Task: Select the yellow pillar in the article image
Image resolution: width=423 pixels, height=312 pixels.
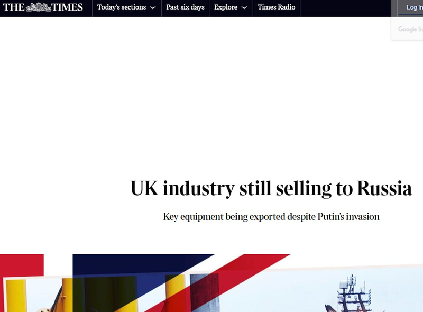Action: [x=15, y=296]
